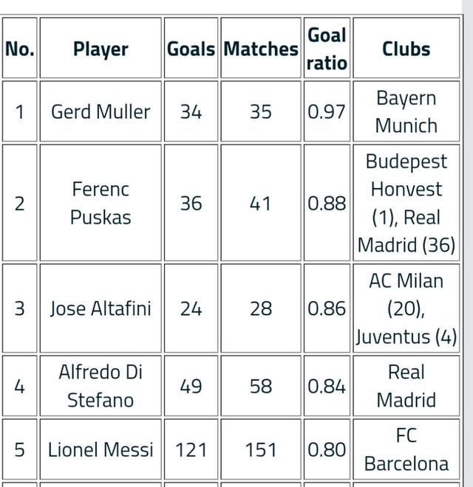Select the Ferenc Puskas player cell
This screenshot has width=473, height=487.
pyautogui.click(x=101, y=203)
